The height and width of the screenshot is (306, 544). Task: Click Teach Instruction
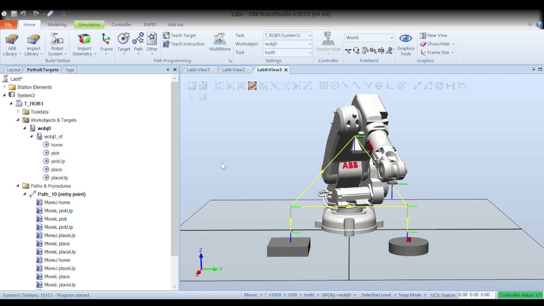(184, 44)
